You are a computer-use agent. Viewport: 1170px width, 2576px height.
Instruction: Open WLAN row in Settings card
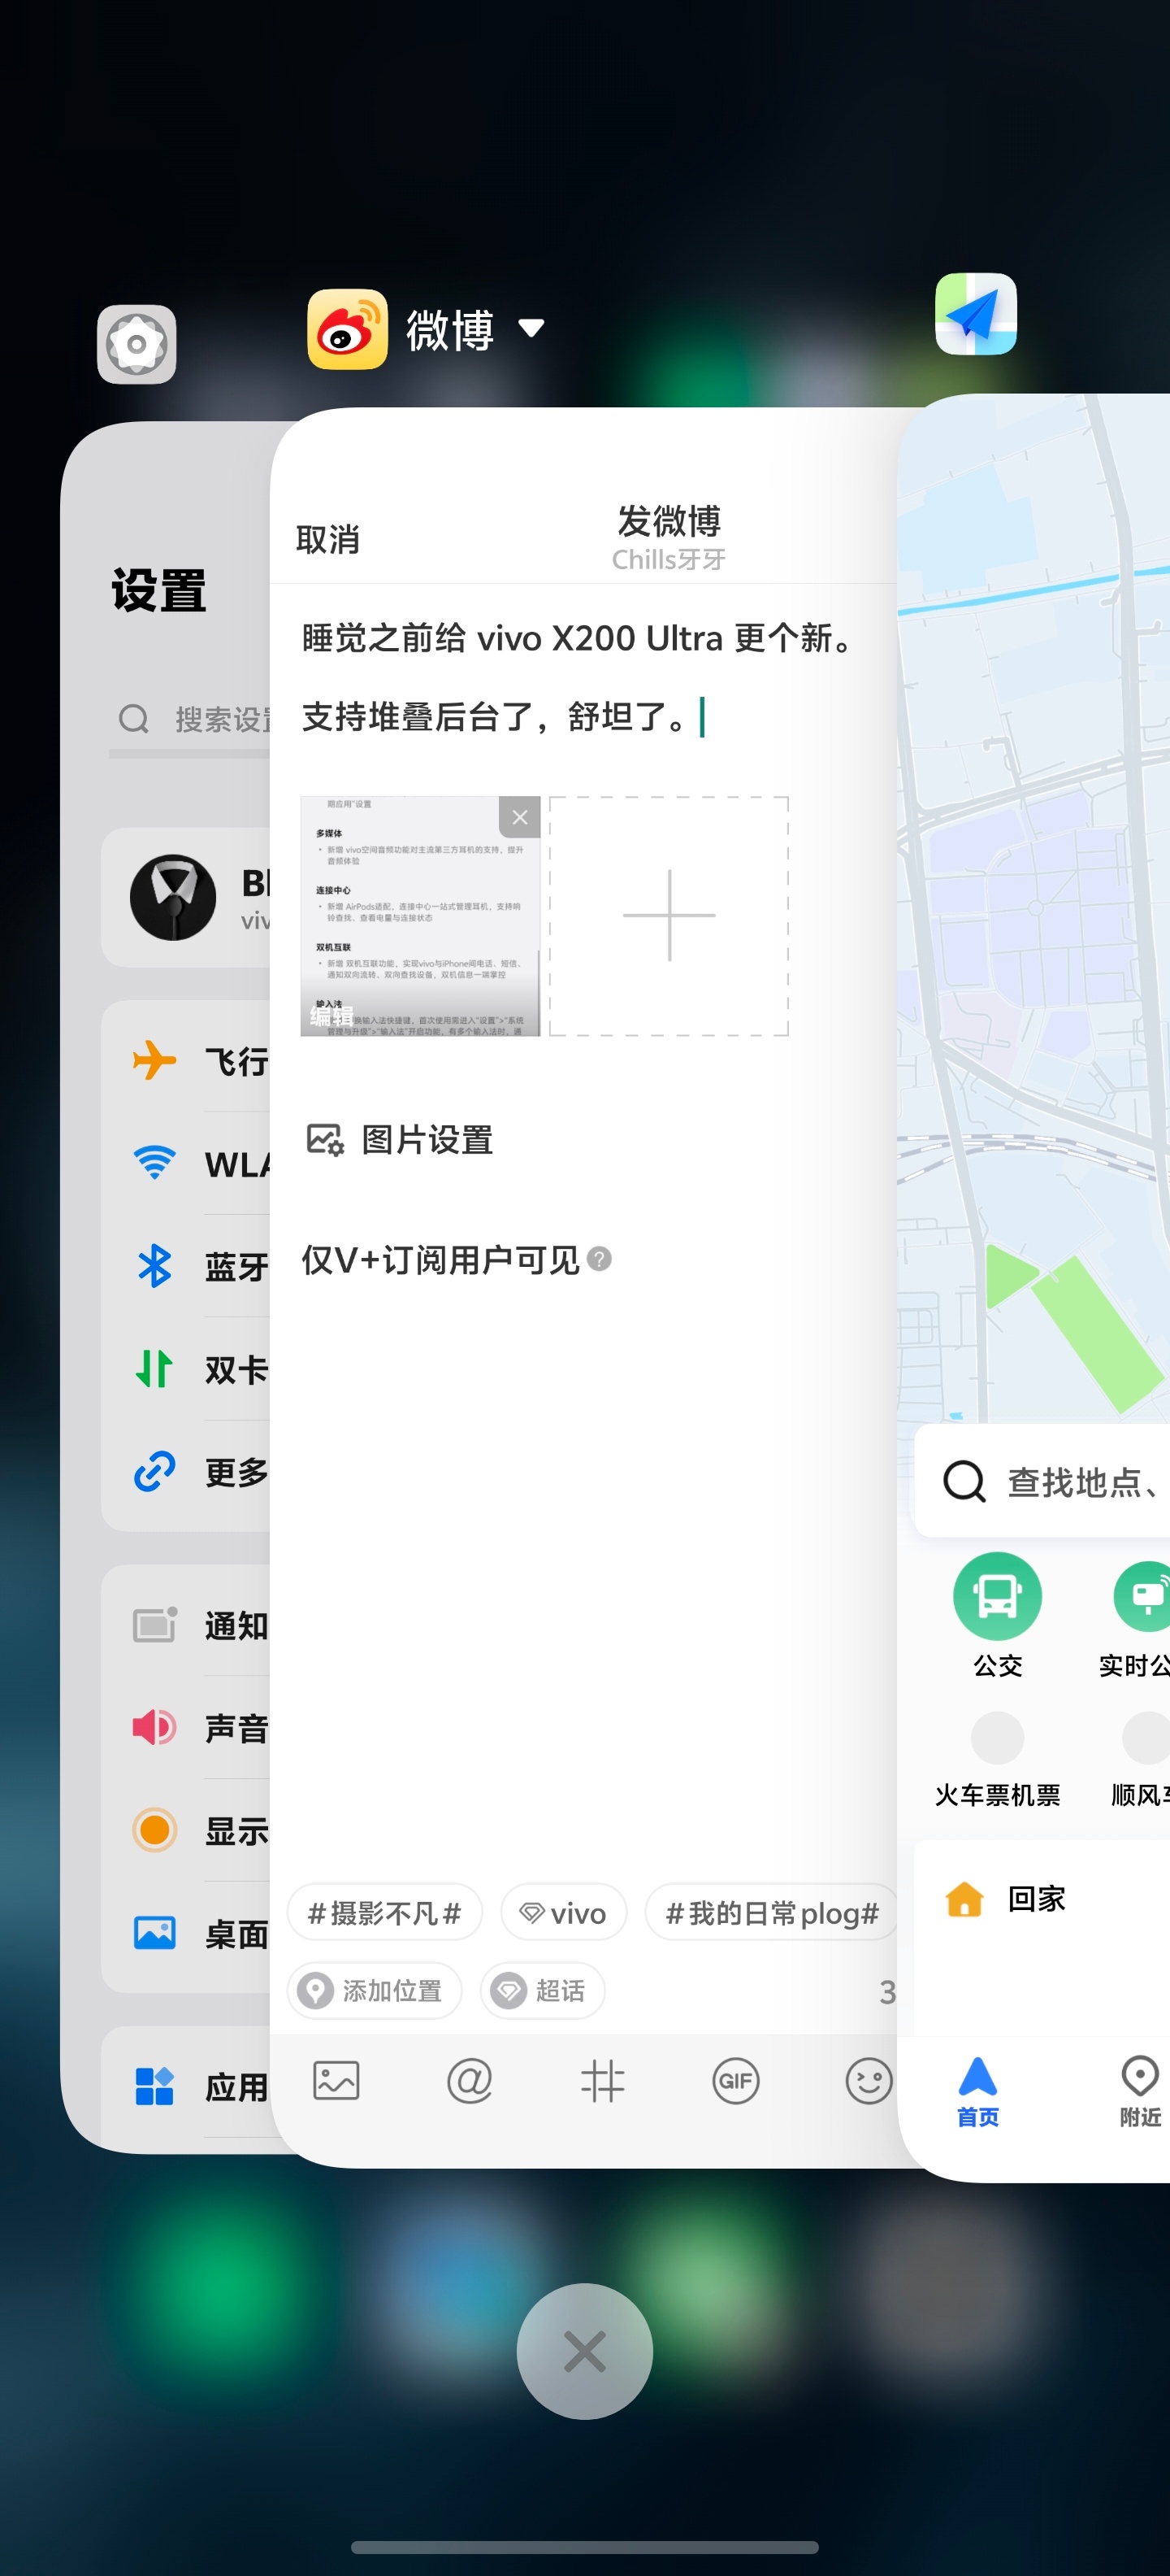coord(186,1164)
